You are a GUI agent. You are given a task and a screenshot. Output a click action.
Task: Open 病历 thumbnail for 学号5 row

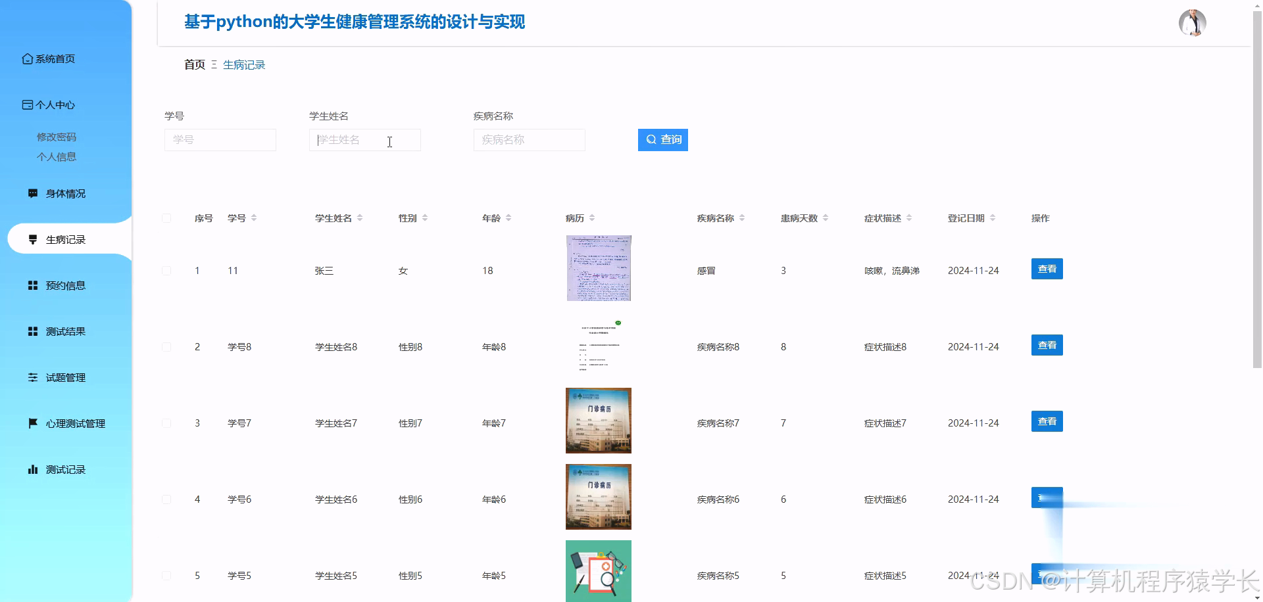pos(599,571)
